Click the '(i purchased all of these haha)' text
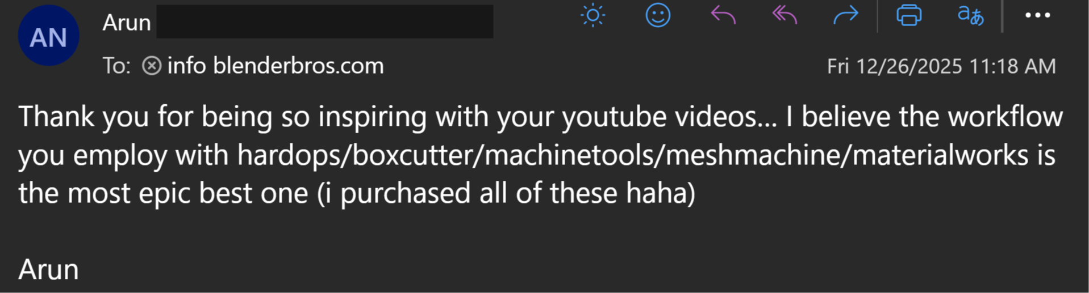1089x293 pixels. click(506, 193)
